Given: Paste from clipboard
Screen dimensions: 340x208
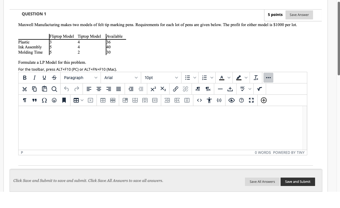Looking at the screenshot, I should pos(44,89).
